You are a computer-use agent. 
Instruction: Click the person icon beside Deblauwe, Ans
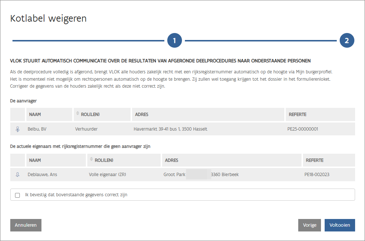point(17,175)
